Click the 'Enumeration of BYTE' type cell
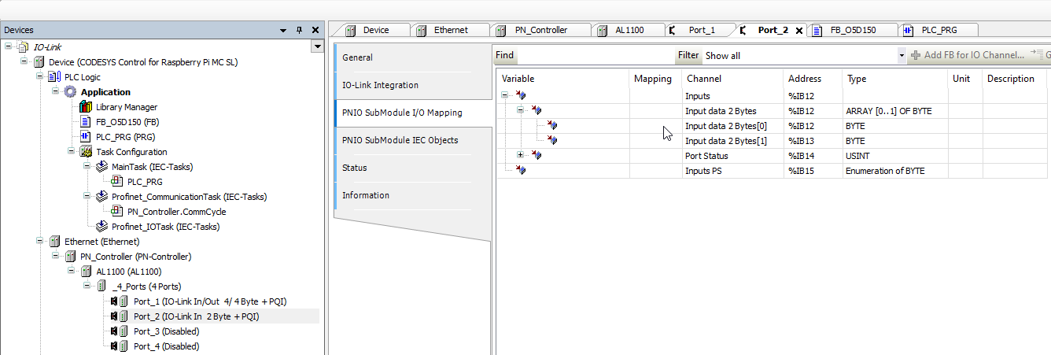The image size is (1051, 355). click(x=895, y=171)
